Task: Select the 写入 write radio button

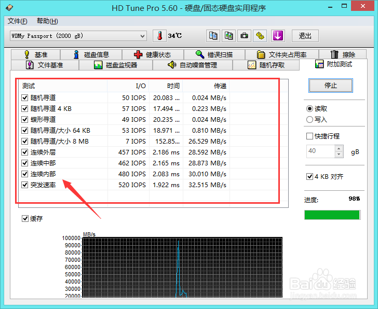Action: [309, 119]
